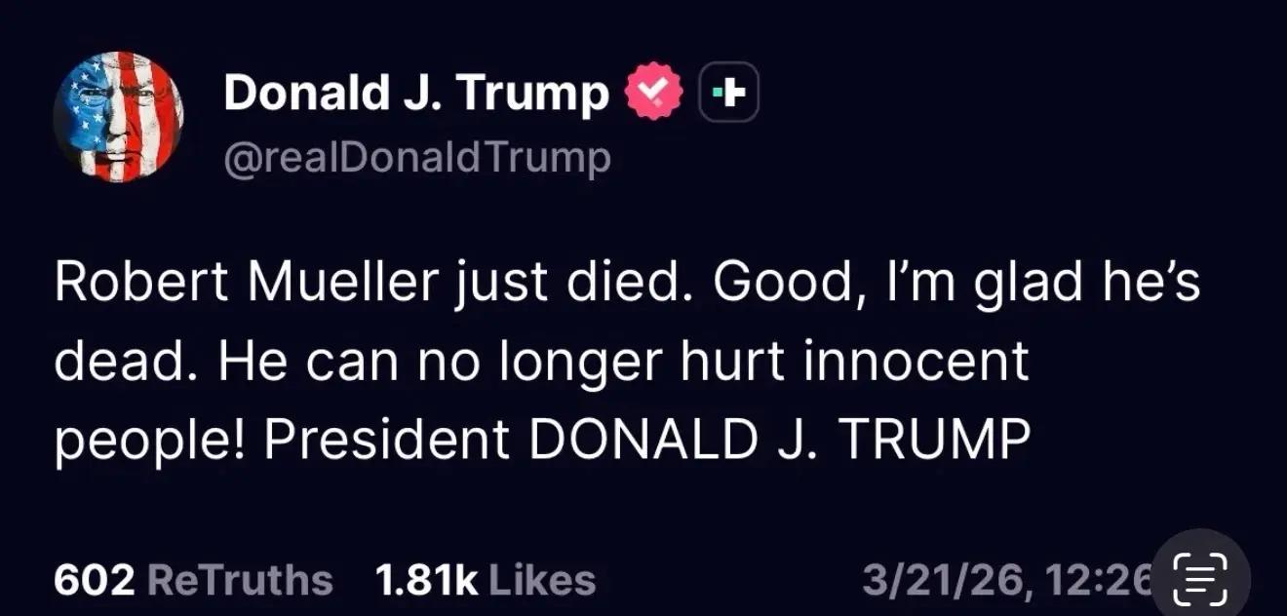This screenshot has height=616, width=1287.
Task: Open the flag-painted profile avatar
Action: coord(117,116)
